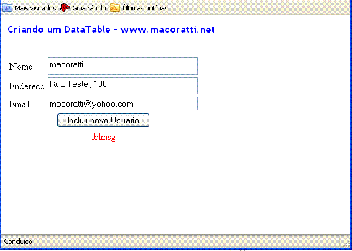Click the Email field label
The width and height of the screenshot is (352, 251).
click(x=19, y=104)
